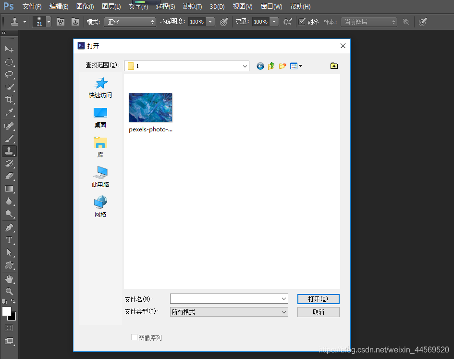
Task: Toggle ignore adjustment layers when cloning
Action: (x=406, y=22)
